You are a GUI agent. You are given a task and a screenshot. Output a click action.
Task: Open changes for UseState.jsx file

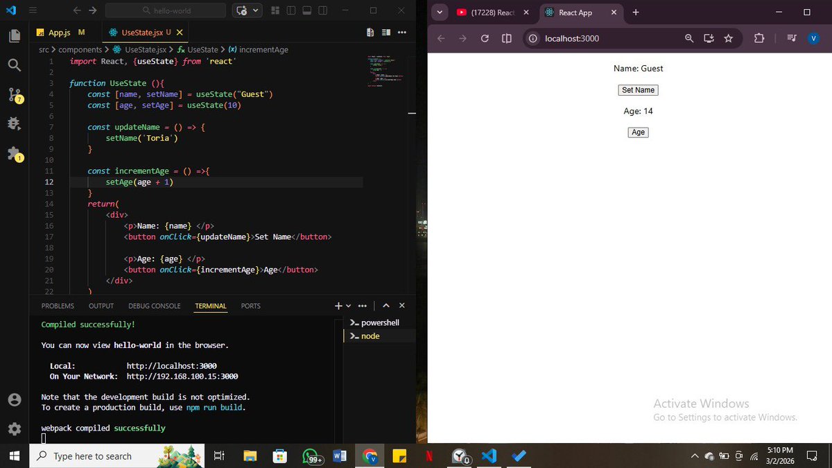point(370,33)
